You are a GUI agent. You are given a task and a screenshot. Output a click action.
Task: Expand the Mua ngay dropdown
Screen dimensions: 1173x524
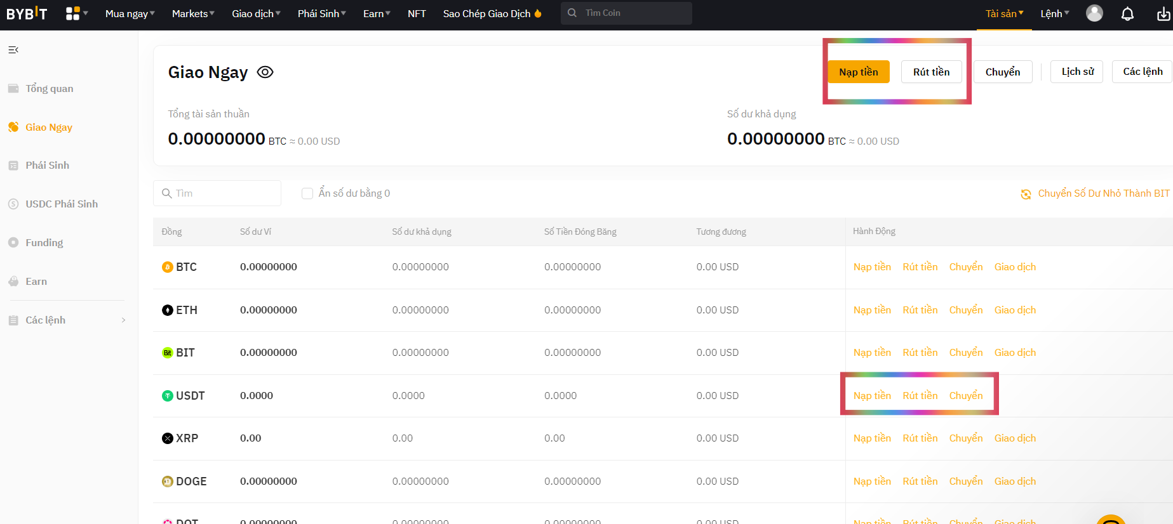coord(130,13)
